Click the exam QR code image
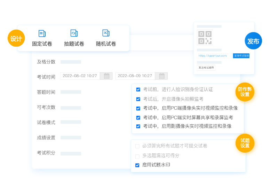Screen dimensions: 271x185 205,38
